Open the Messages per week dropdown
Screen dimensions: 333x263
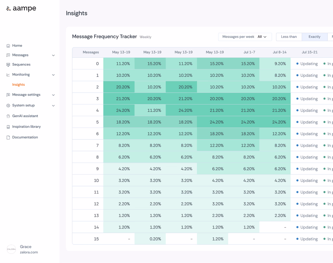[x=245, y=37]
